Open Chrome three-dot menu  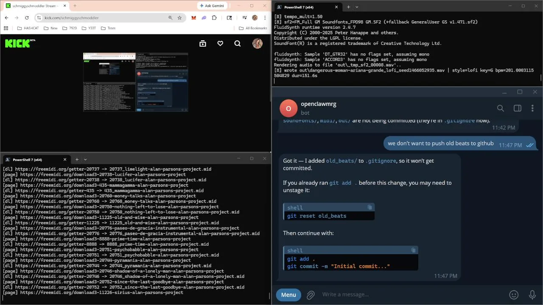(x=265, y=18)
